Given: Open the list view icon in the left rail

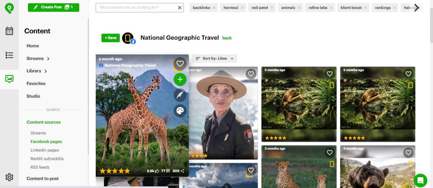Looking at the screenshot, I should point(9,55).
